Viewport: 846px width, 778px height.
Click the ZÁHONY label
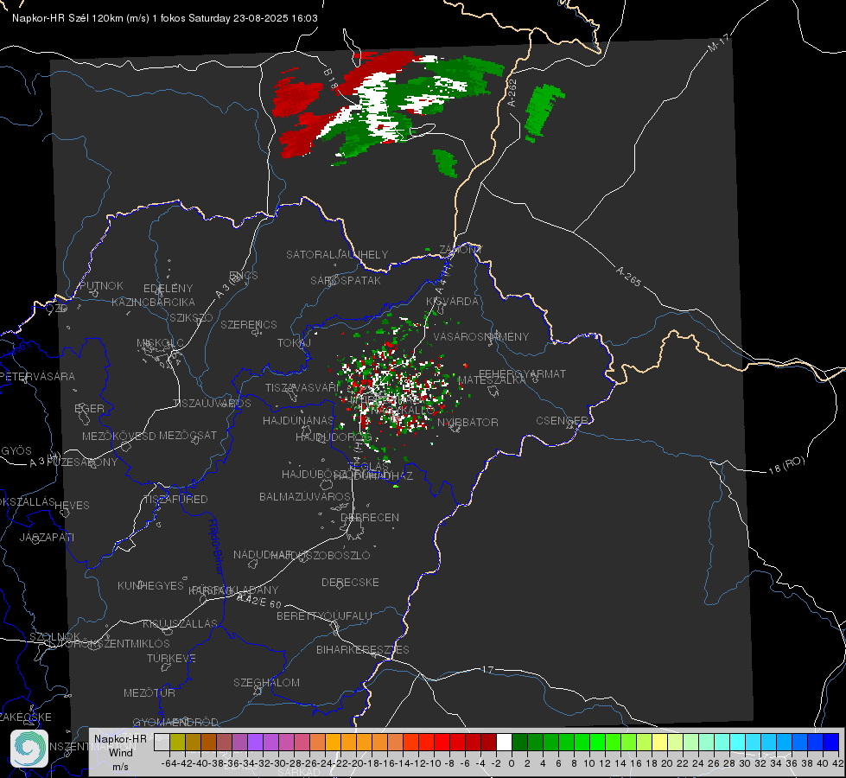461,250
